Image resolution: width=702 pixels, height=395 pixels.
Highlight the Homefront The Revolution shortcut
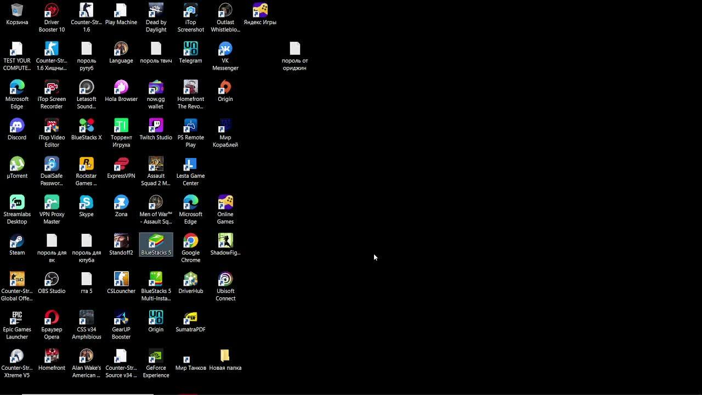(190, 94)
